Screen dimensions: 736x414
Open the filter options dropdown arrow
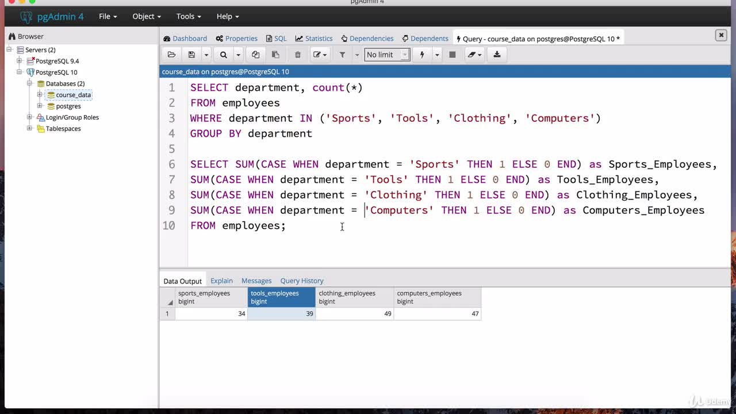356,55
